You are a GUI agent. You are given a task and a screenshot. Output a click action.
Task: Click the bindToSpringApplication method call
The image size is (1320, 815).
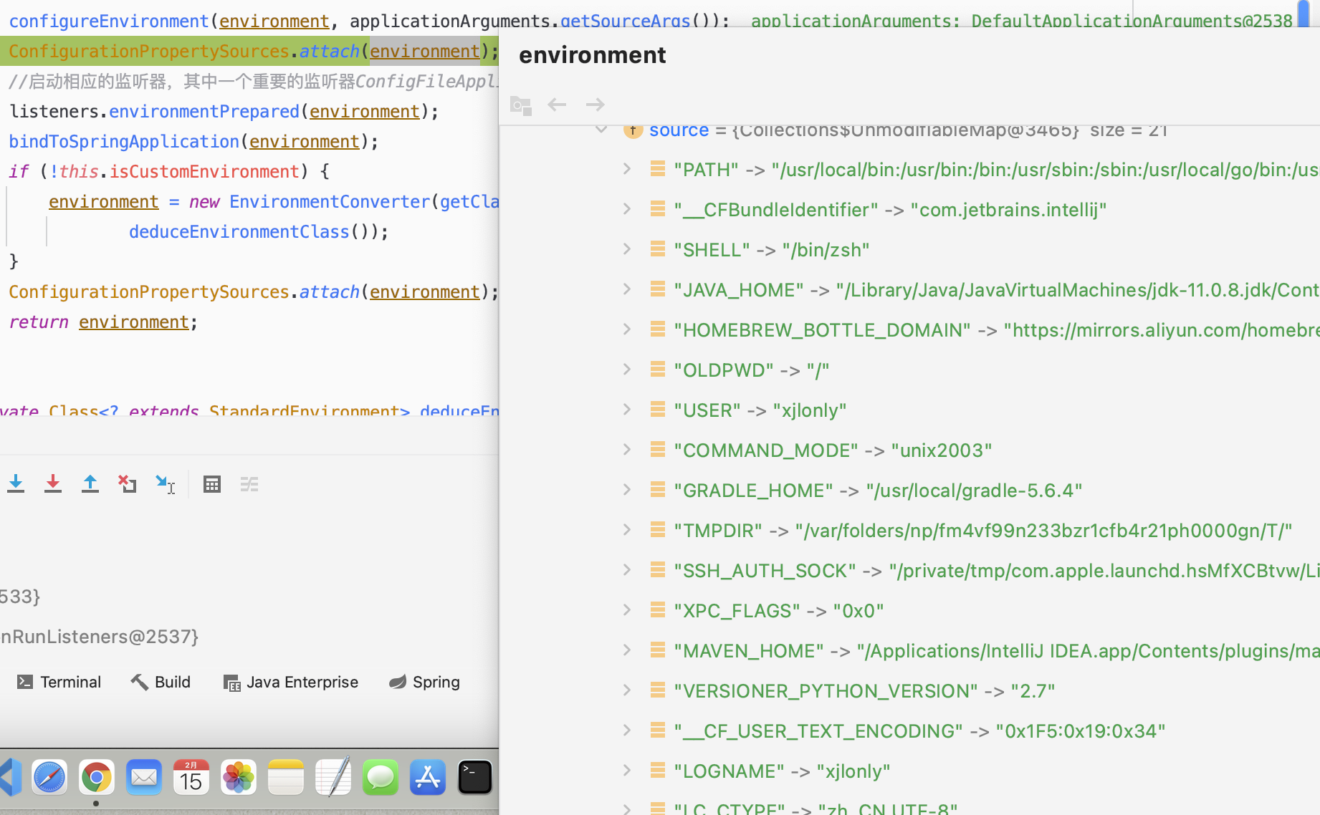[124, 142]
